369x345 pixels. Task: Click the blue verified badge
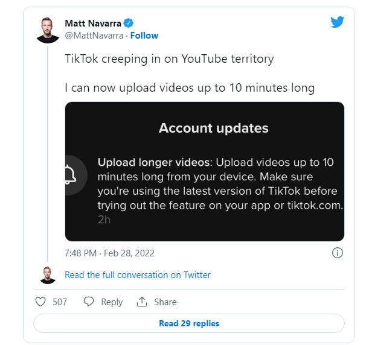[x=129, y=24]
